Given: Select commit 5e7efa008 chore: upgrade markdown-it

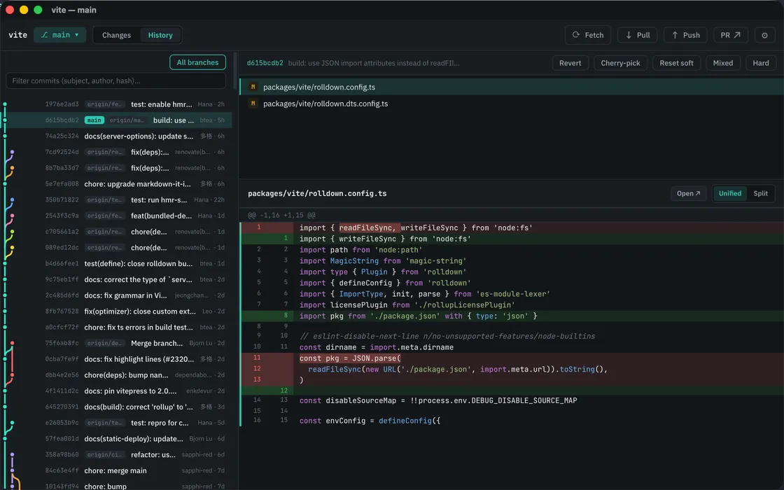Looking at the screenshot, I should (x=116, y=184).
